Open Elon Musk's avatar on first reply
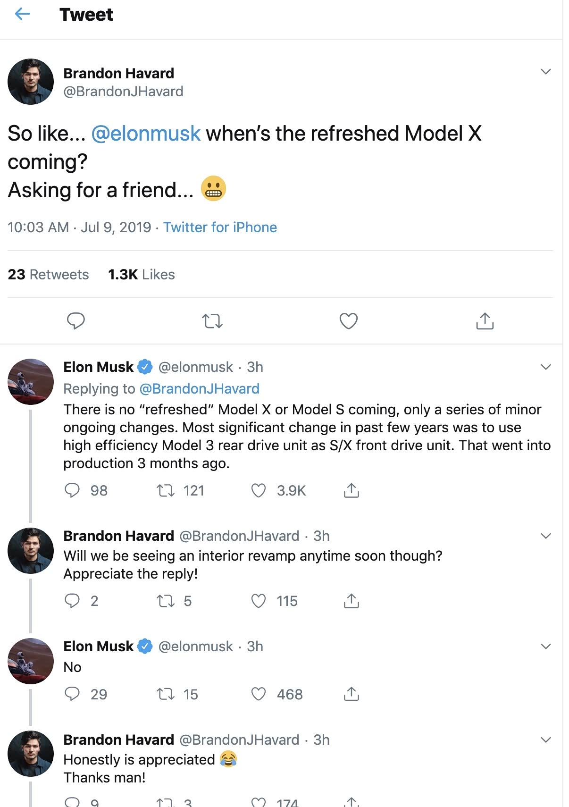The image size is (569, 807). [x=31, y=382]
